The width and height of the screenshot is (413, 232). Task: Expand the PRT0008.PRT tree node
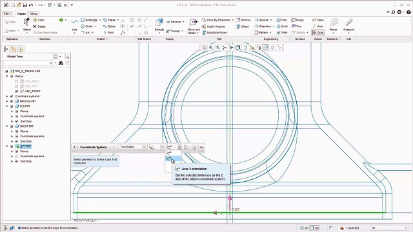[7, 101]
